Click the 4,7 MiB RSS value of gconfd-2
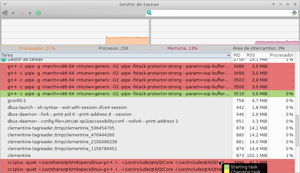This screenshot has width=300, height=173. tap(259, 100)
